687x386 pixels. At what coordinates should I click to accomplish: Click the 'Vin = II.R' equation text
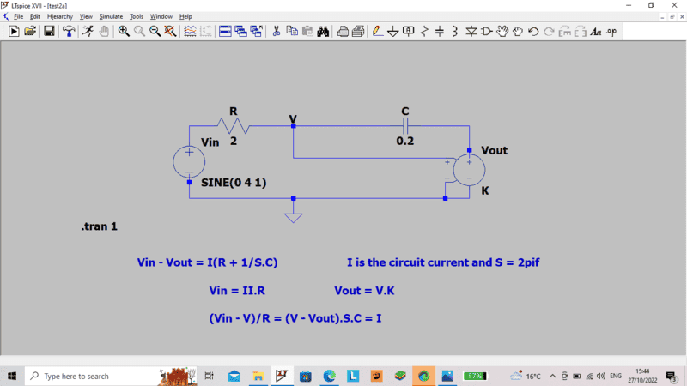[x=237, y=291]
